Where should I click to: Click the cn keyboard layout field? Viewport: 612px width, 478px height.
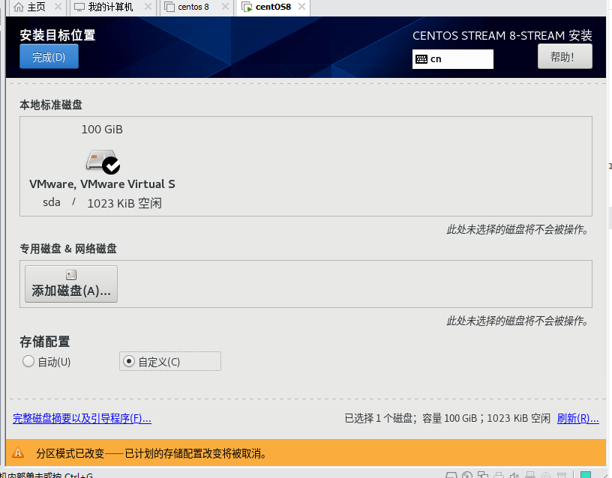tap(453, 59)
